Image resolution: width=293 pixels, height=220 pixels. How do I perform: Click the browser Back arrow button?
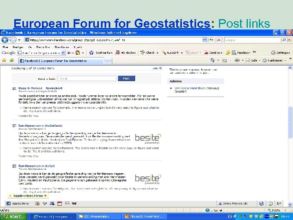point(5,40)
